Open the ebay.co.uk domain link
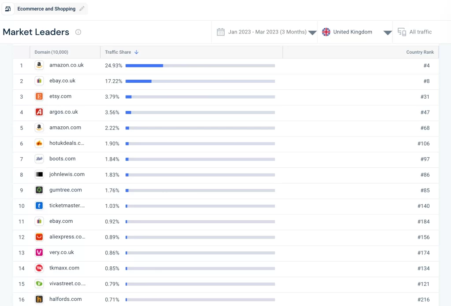451x306 pixels. point(63,81)
